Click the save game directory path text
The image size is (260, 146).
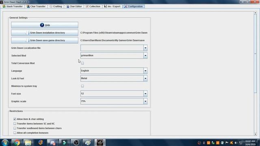click(113, 41)
